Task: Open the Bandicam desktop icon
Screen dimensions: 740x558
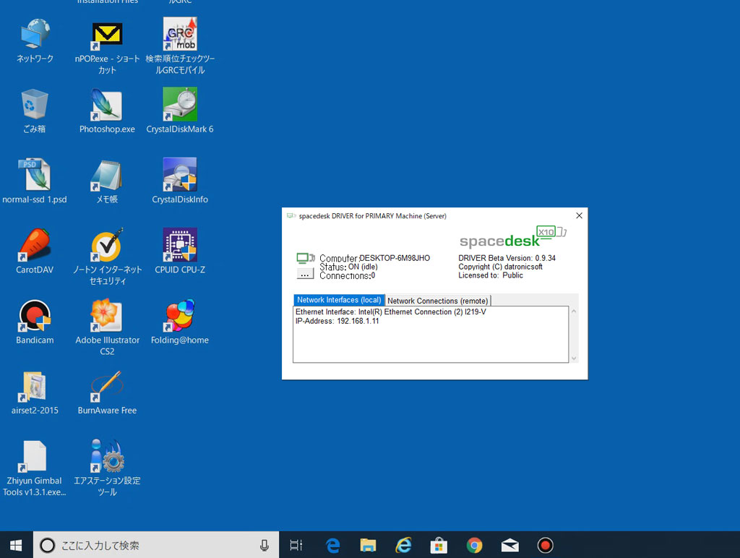Action: click(35, 316)
